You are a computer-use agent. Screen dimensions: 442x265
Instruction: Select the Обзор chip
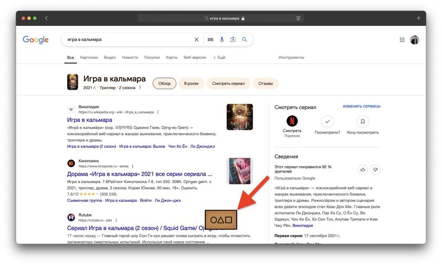coord(164,84)
